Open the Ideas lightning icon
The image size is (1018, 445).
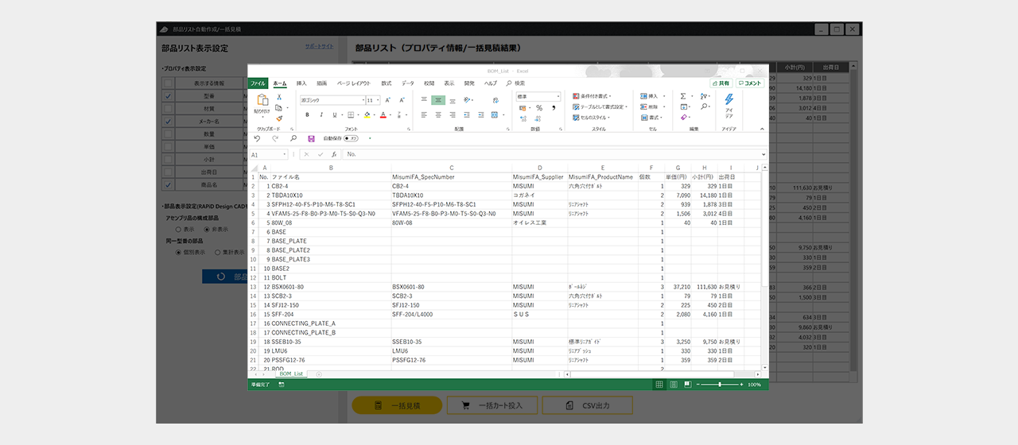click(x=729, y=100)
